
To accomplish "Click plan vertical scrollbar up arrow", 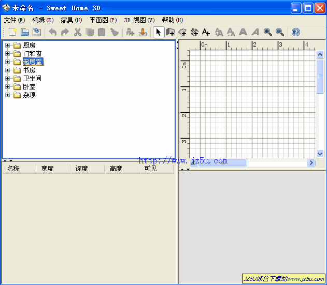I will pos(320,55).
